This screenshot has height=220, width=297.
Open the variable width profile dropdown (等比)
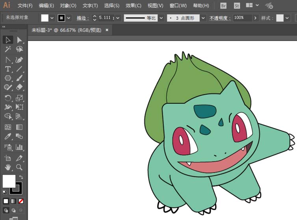pyautogui.click(x=161, y=18)
